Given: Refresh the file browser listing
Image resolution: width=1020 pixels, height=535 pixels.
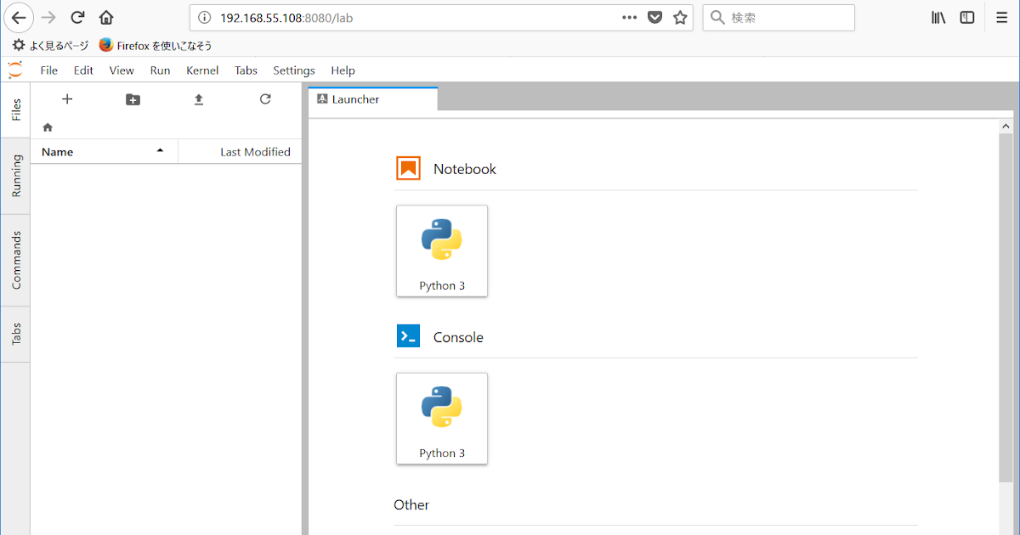Looking at the screenshot, I should tap(264, 99).
